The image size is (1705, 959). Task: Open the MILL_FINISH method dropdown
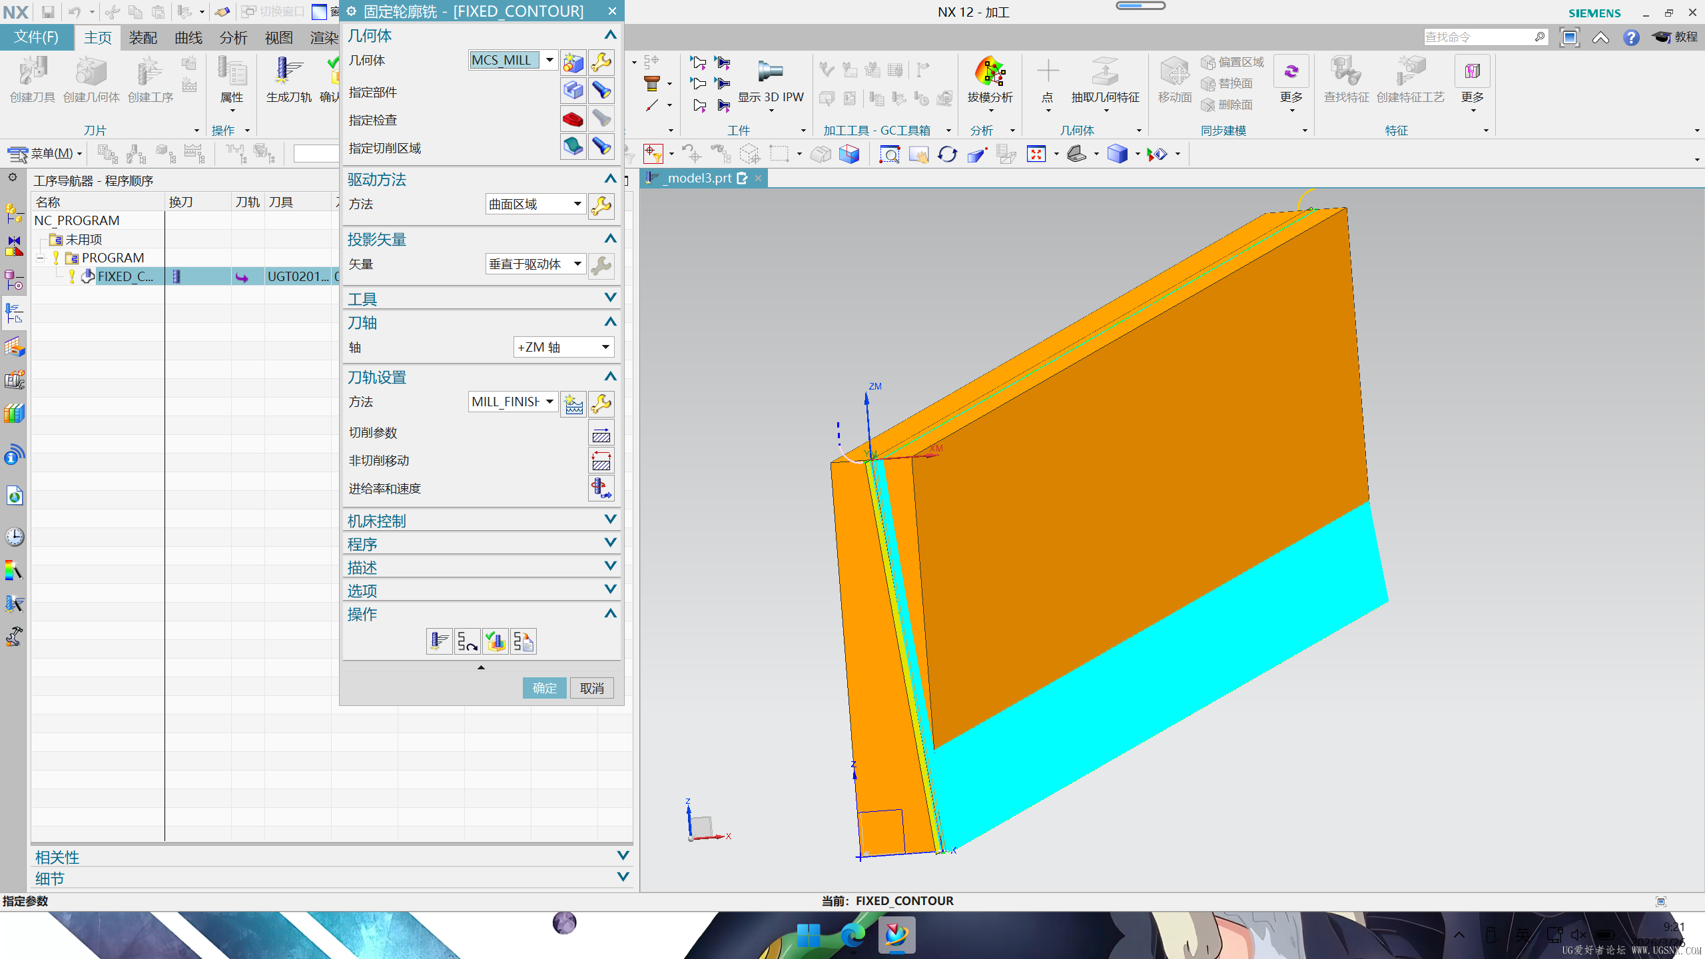click(x=549, y=402)
